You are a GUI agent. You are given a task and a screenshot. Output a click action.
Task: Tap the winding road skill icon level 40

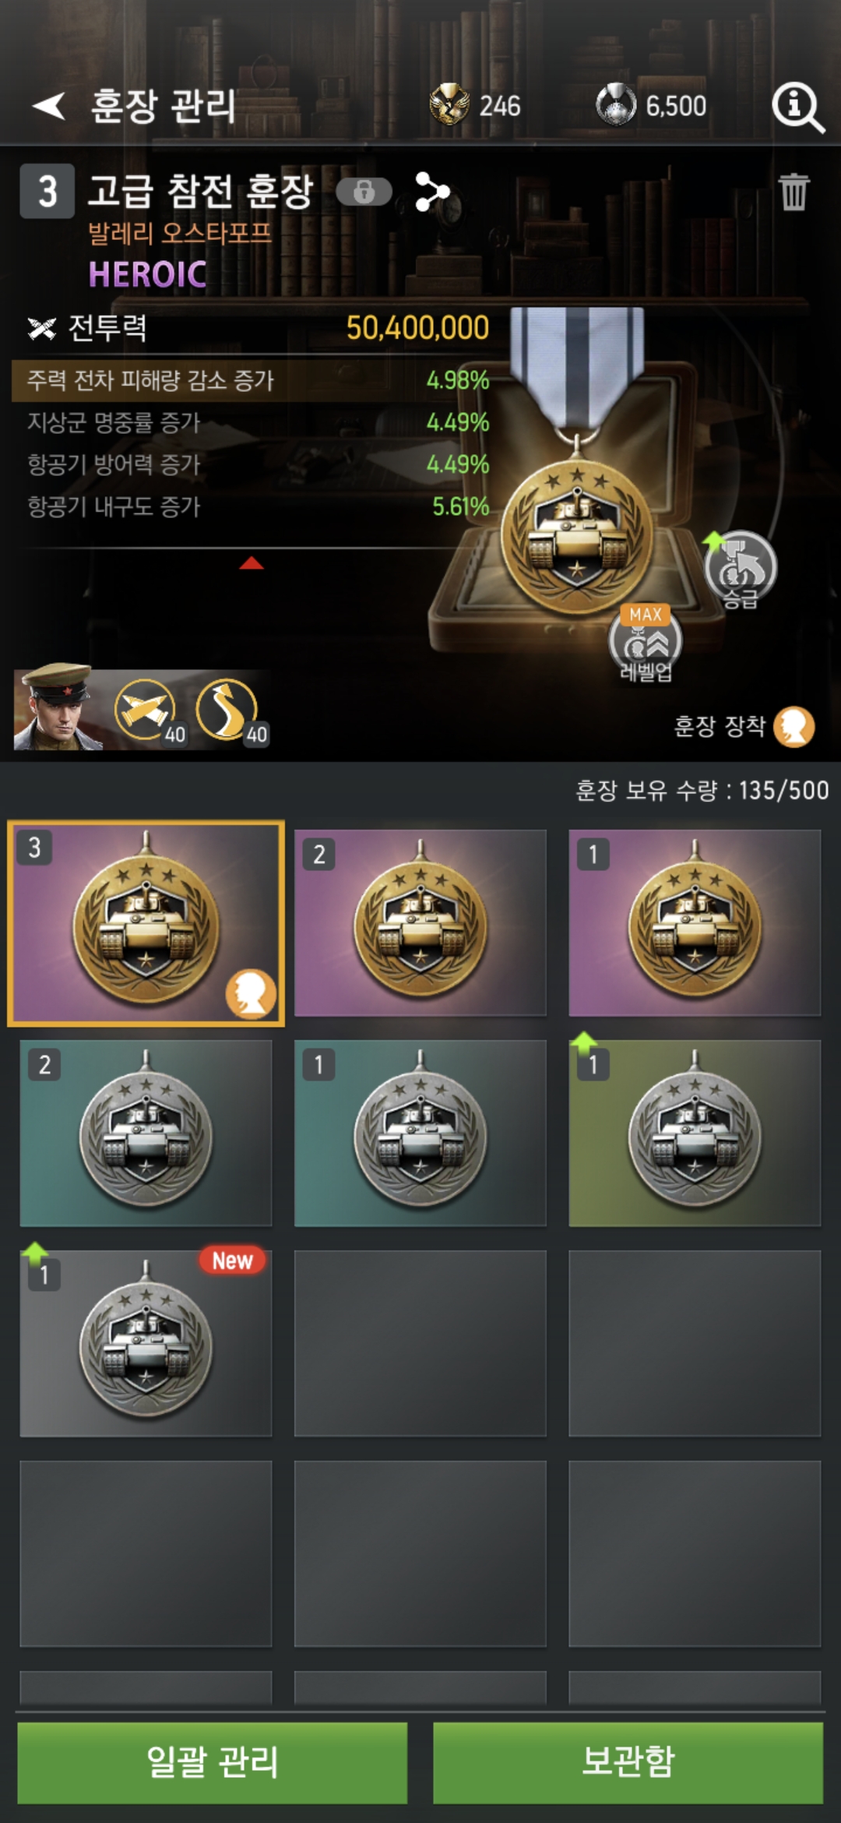[x=228, y=711]
